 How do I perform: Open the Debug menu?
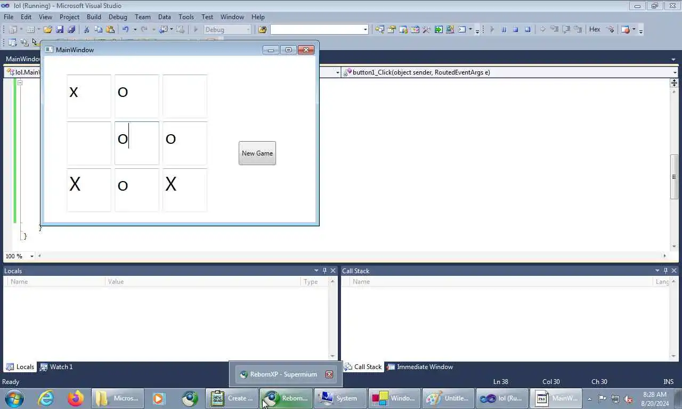pyautogui.click(x=118, y=17)
